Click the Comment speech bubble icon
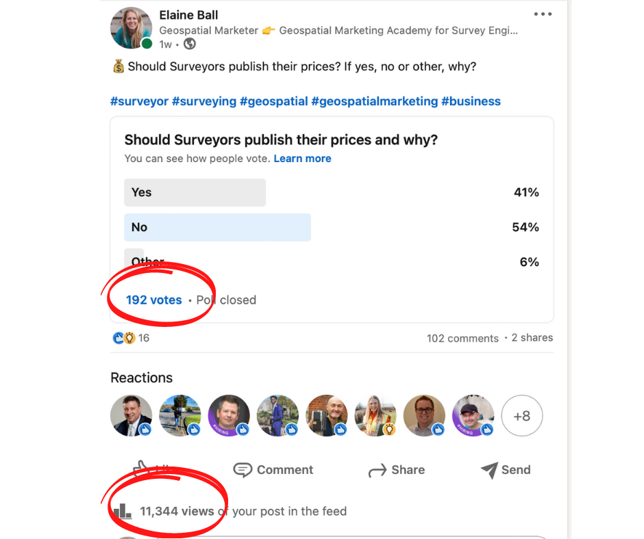The height and width of the screenshot is (539, 644). coord(243,470)
